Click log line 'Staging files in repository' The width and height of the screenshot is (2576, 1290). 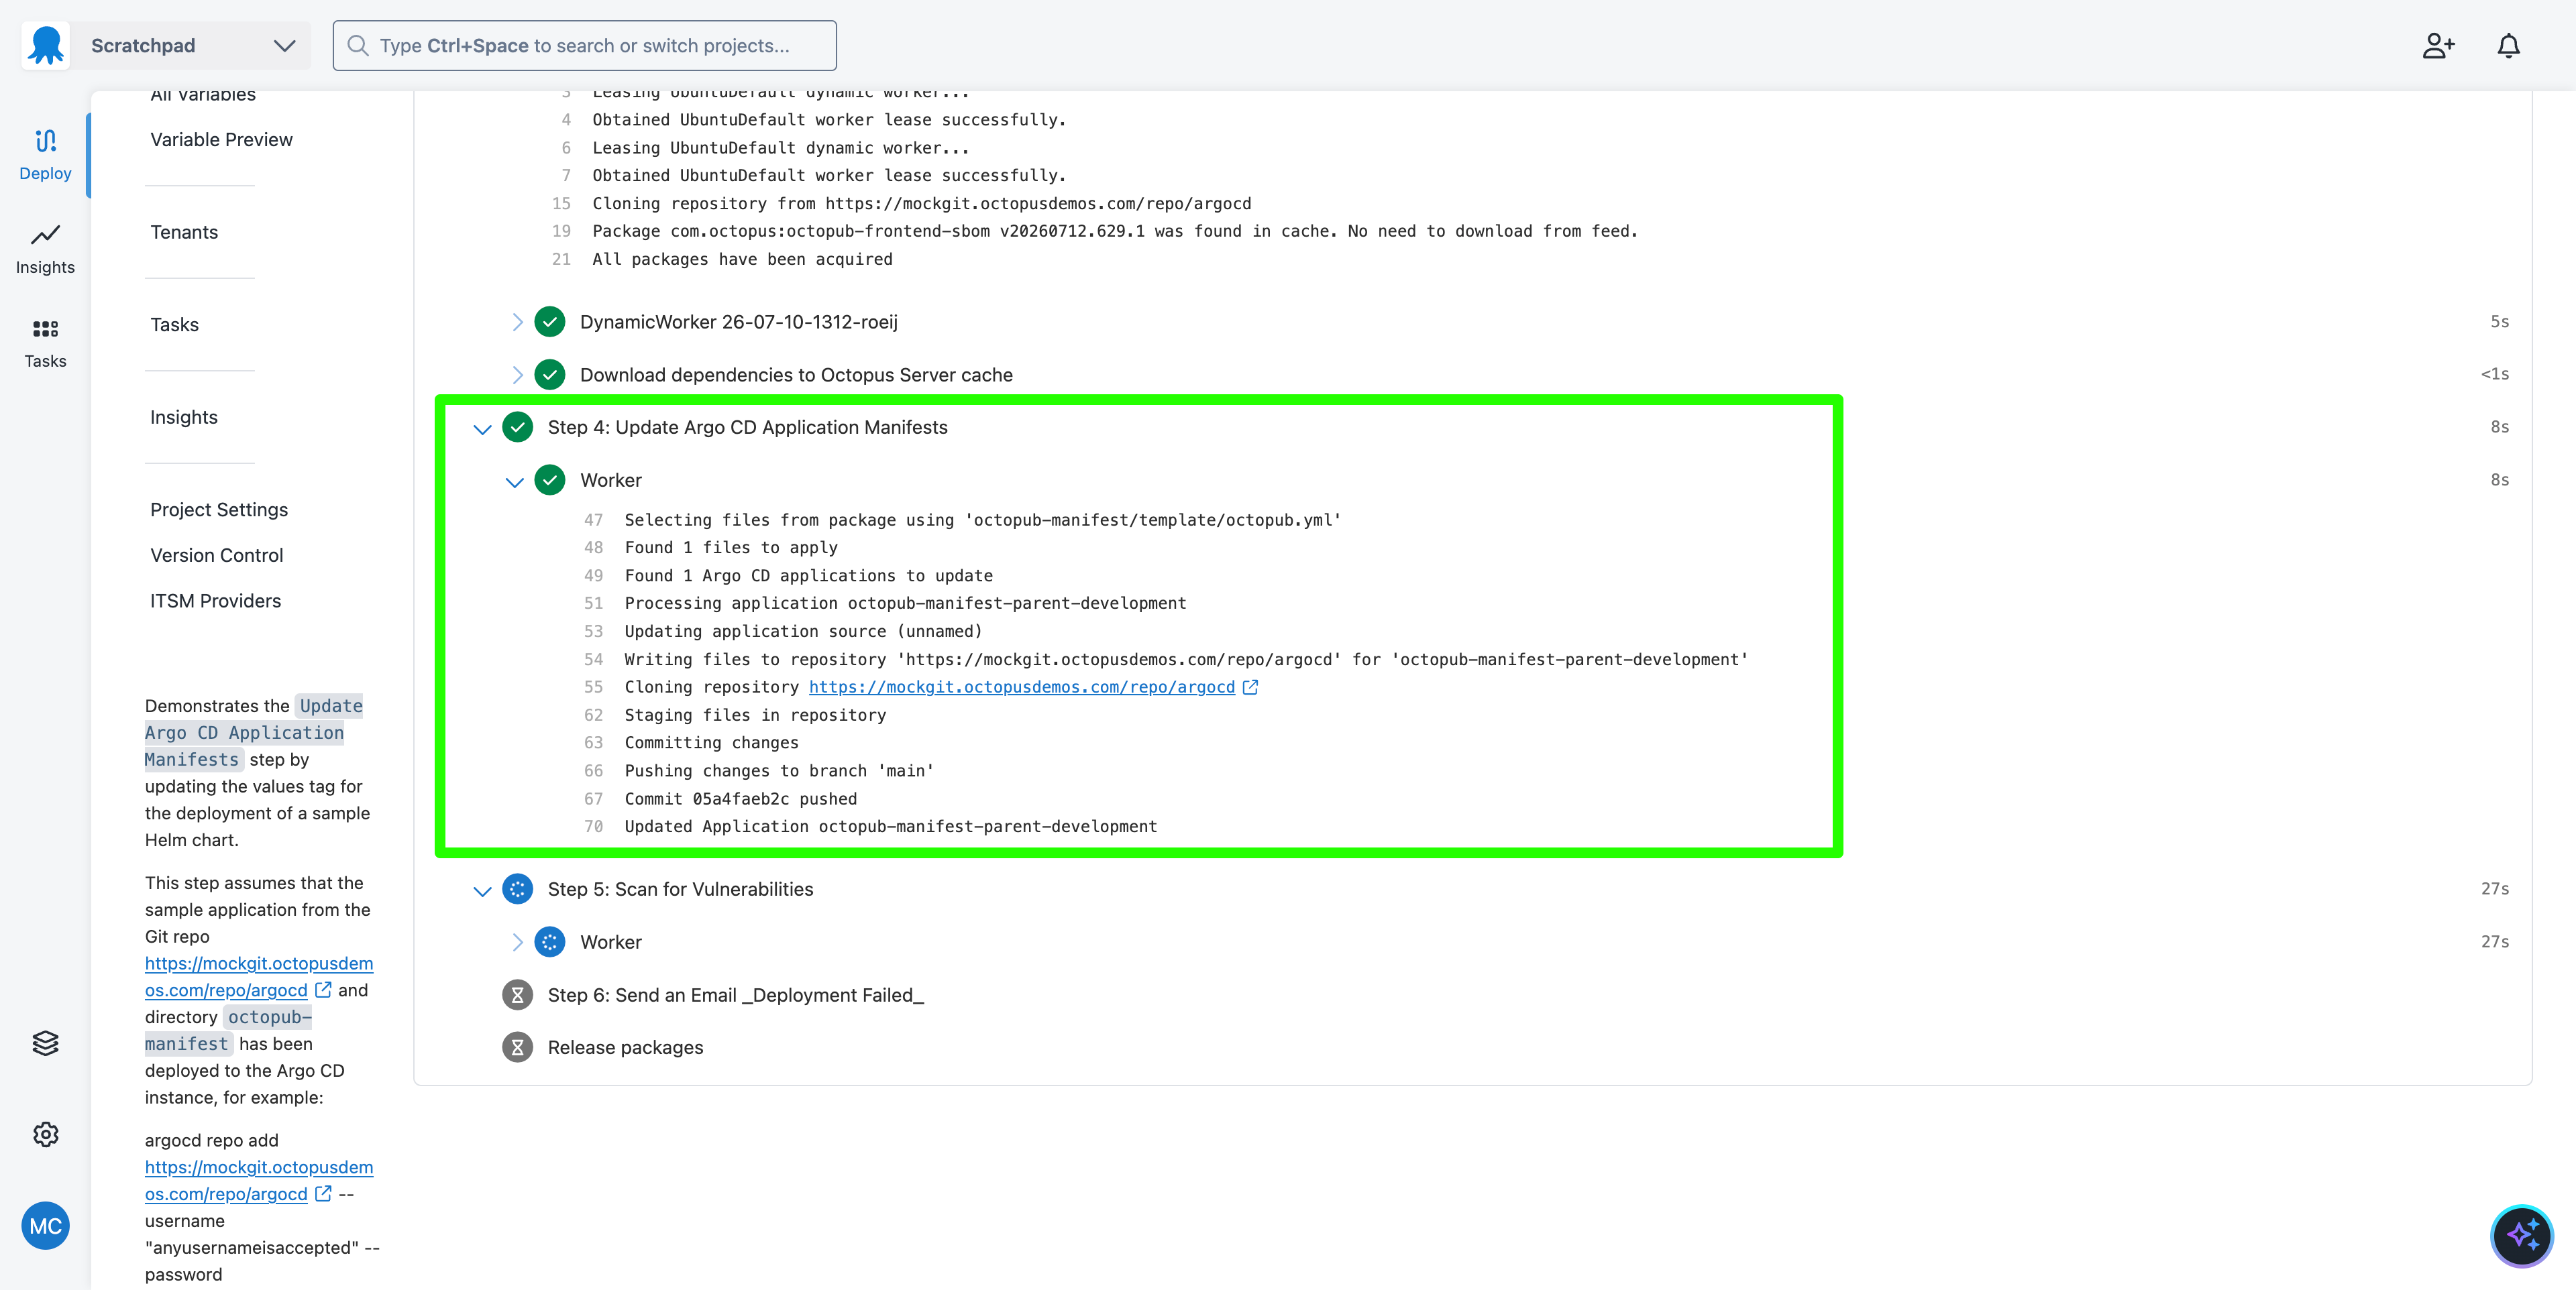click(x=755, y=715)
